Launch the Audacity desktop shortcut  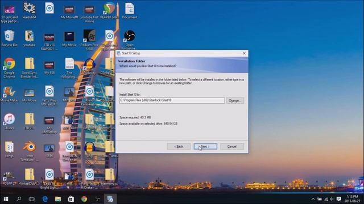[x=89, y=67]
